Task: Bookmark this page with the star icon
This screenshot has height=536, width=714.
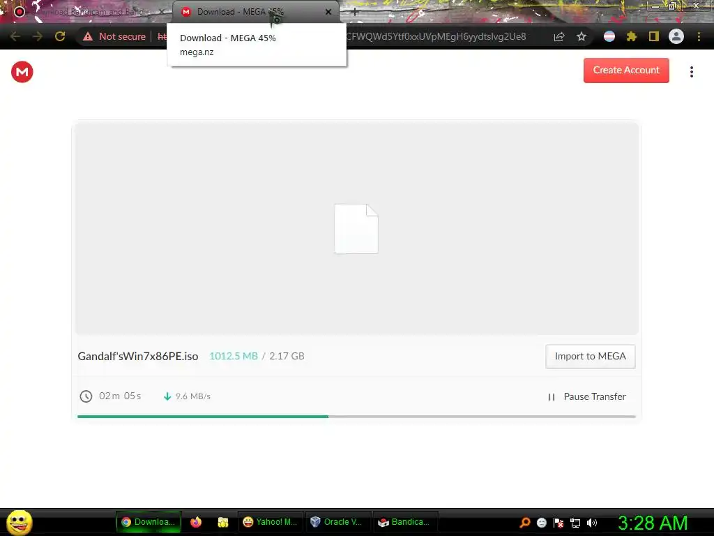Action: (x=582, y=36)
